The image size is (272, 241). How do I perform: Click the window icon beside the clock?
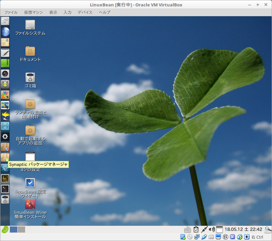[219, 230]
